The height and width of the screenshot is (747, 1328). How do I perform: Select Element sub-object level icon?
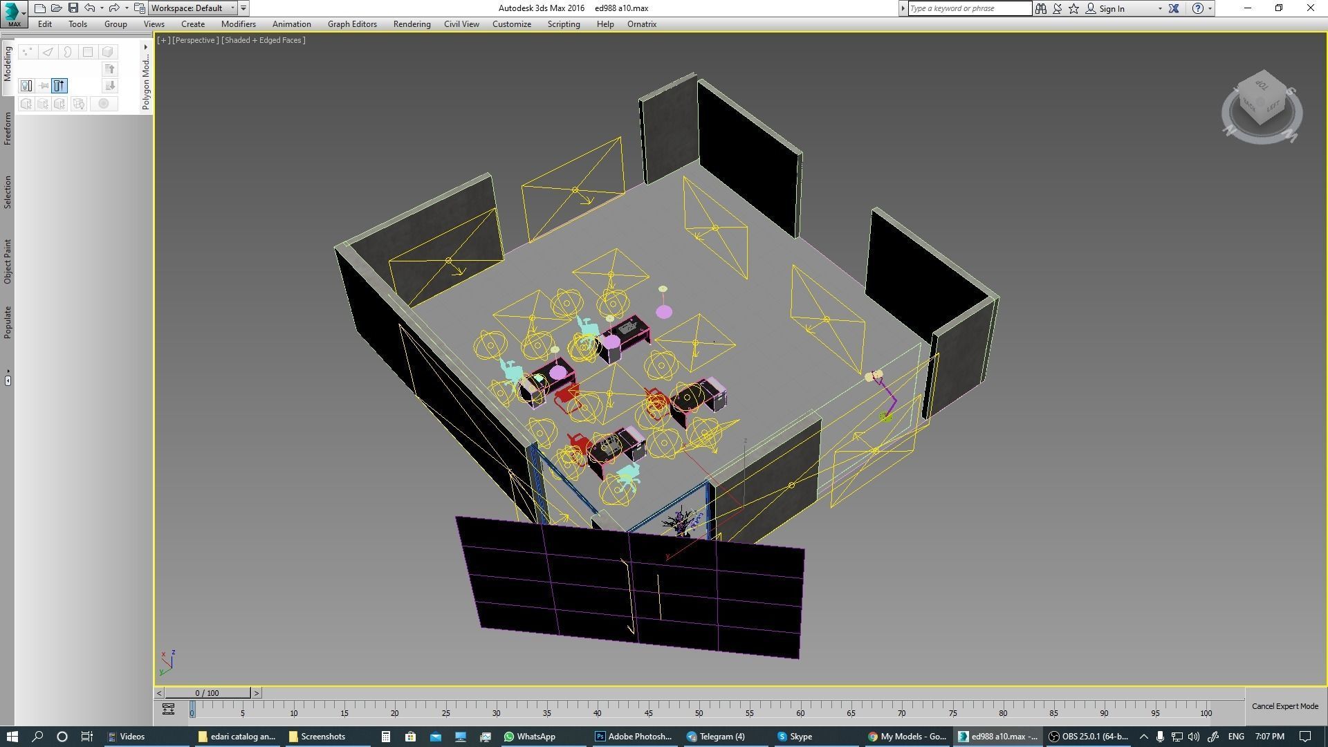108,52
